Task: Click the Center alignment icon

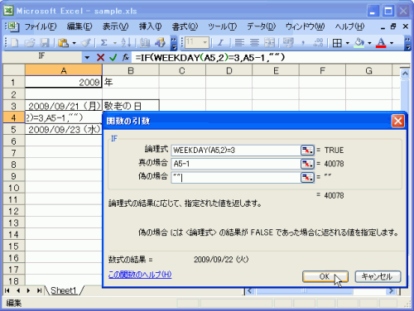Action: coord(254,43)
